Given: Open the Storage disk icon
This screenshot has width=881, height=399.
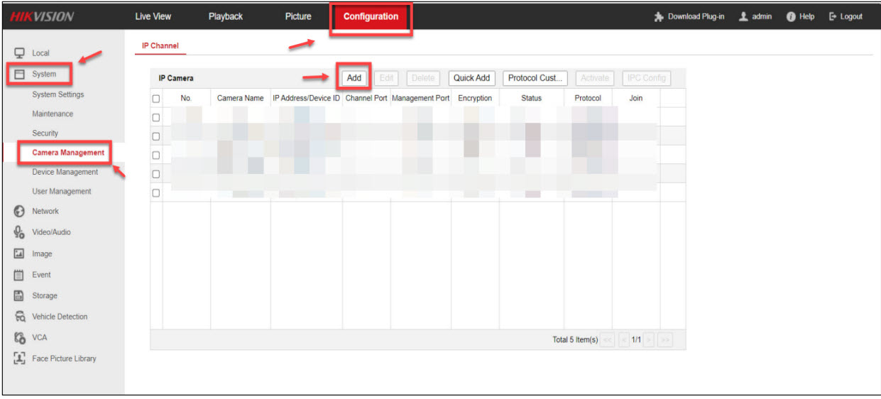Looking at the screenshot, I should pos(20,295).
